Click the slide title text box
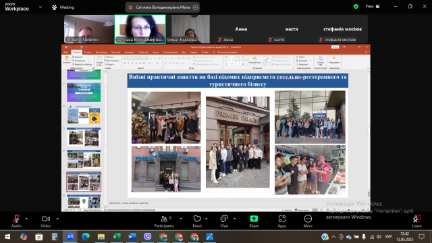 click(x=238, y=80)
